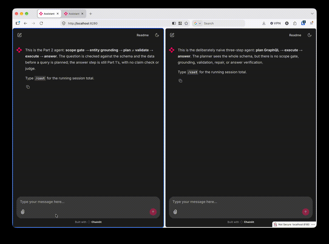This screenshot has height=244, width=329.
Task: Send message with right pane arrow button
Action: (305, 212)
